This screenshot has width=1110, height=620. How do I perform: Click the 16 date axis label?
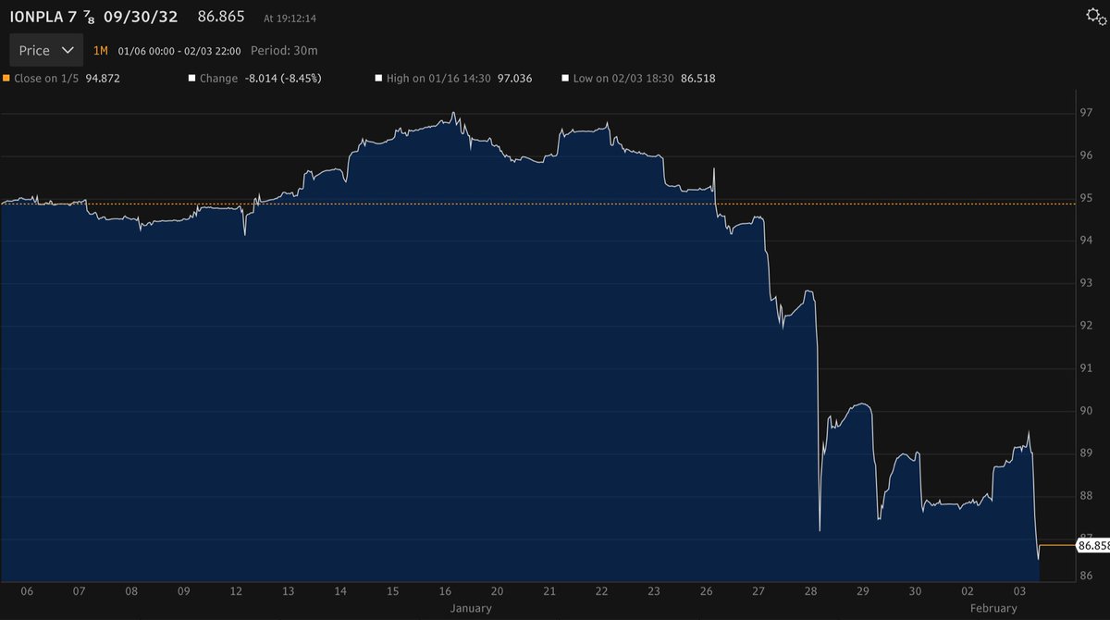[445, 591]
